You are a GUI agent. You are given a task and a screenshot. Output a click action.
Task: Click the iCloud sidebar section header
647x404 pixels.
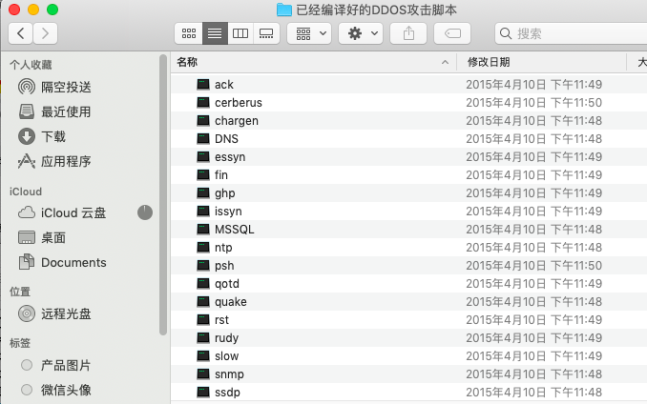(x=26, y=192)
